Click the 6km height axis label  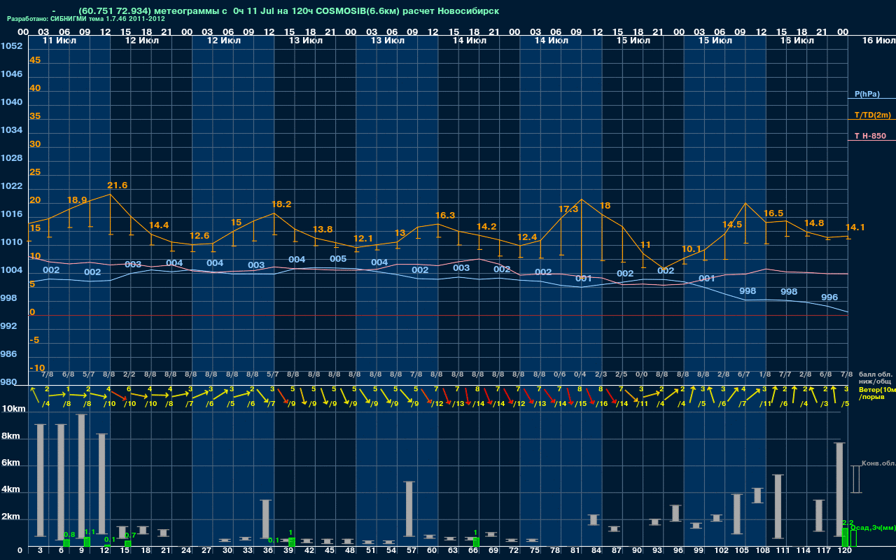12,463
